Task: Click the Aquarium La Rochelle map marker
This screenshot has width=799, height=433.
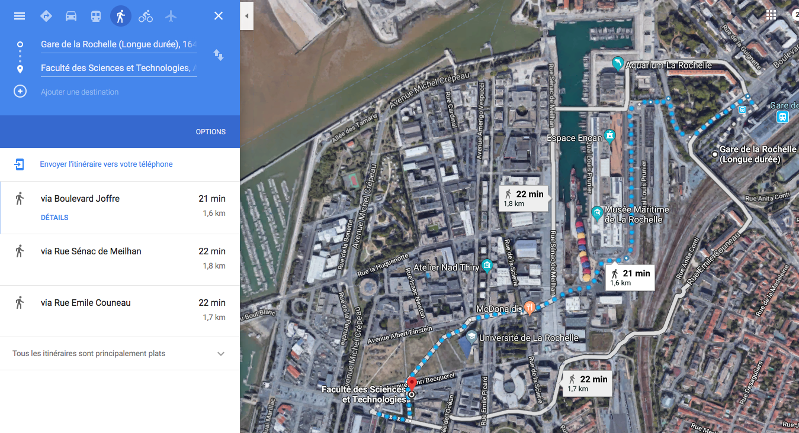Action: [618, 64]
